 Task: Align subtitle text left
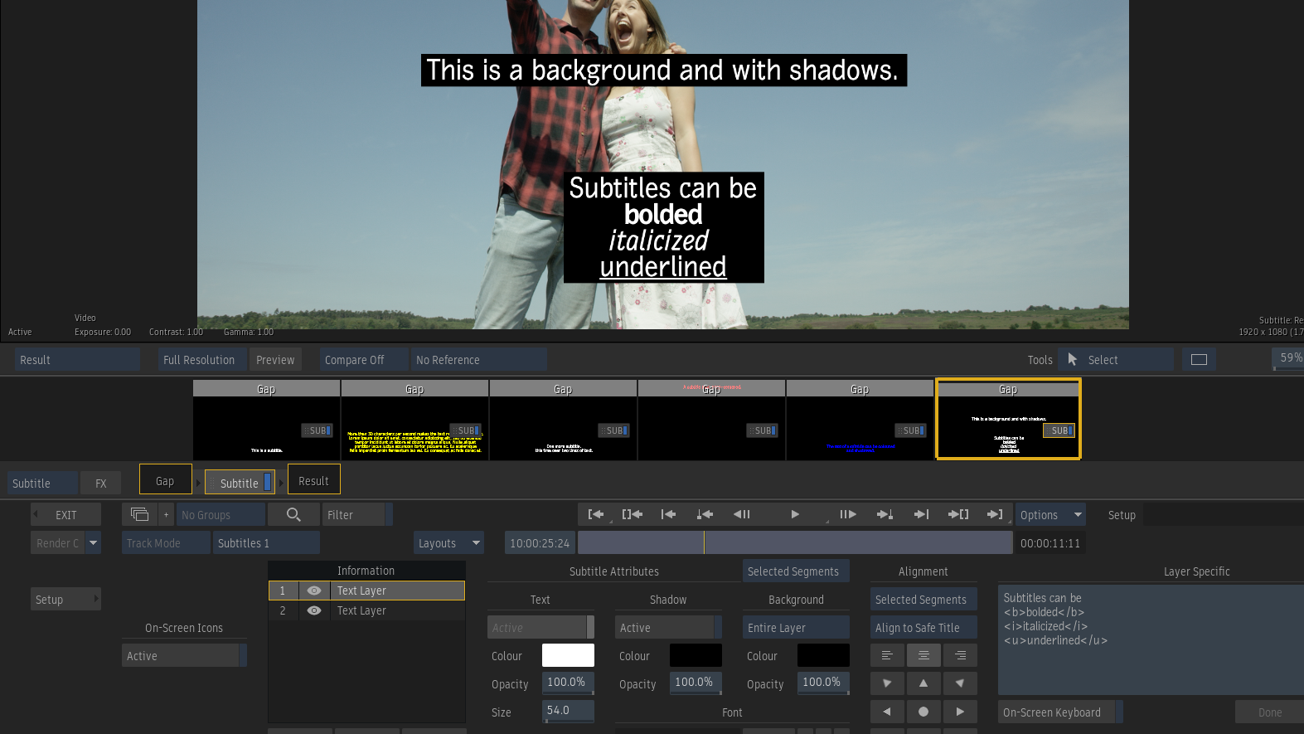(887, 655)
